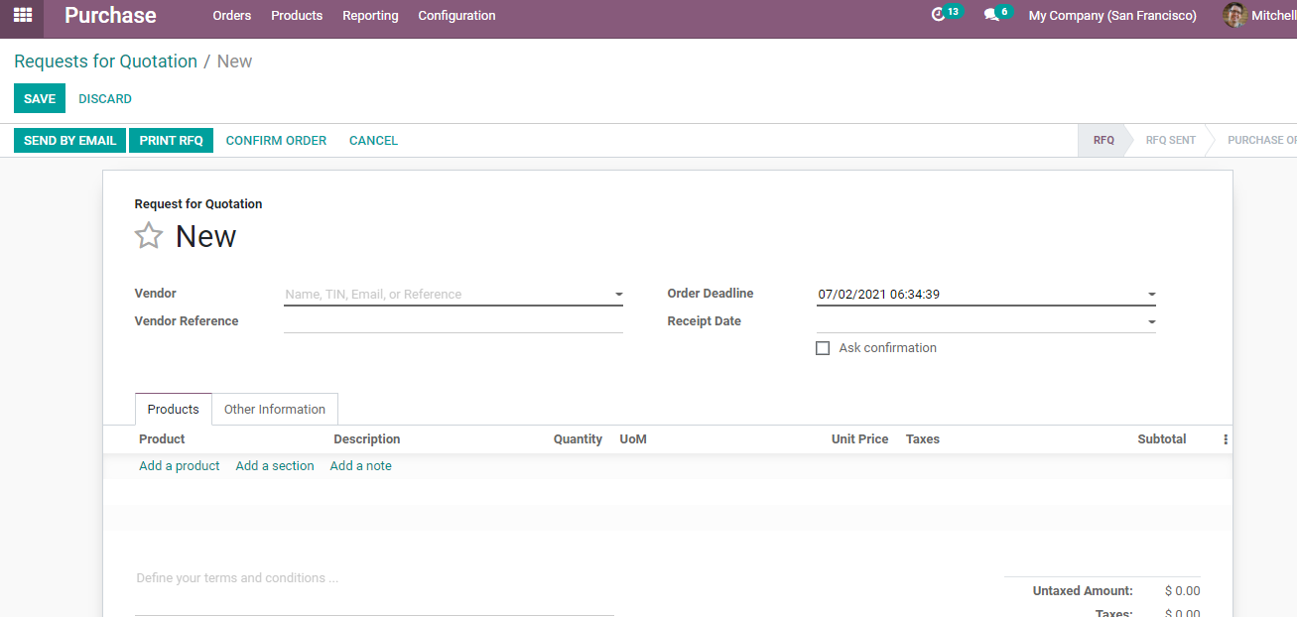Open the Configuration menu
The width and height of the screenshot is (1297, 617).
click(456, 16)
